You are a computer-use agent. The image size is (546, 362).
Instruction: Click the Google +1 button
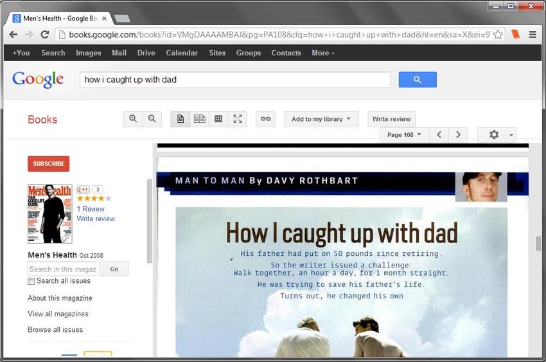point(83,189)
